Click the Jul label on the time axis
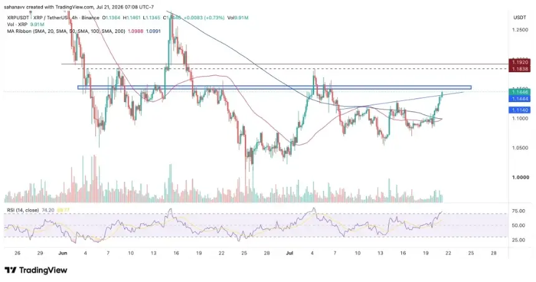536x282 pixels. pos(290,253)
